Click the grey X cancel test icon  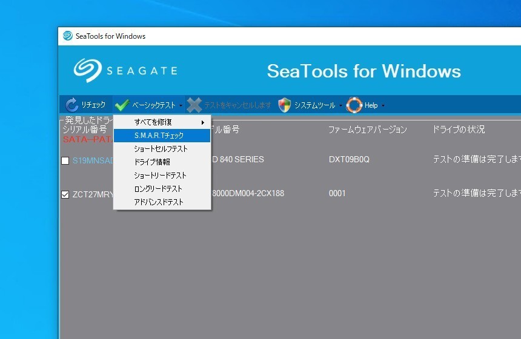point(194,105)
